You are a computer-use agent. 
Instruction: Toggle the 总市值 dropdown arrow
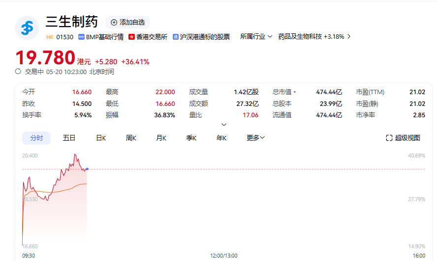click(x=295, y=92)
